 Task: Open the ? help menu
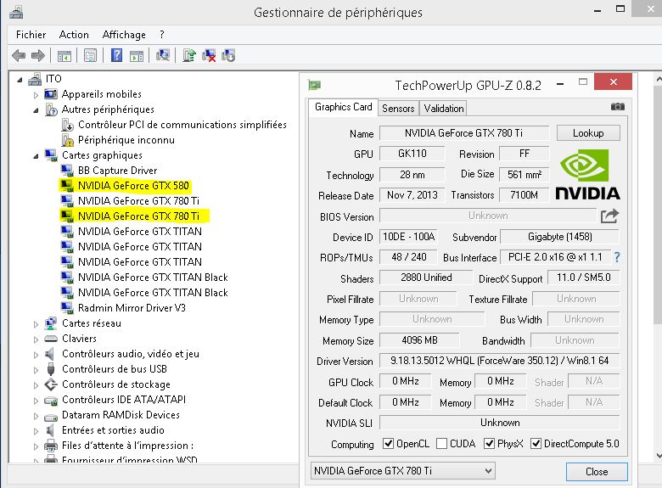coord(162,35)
